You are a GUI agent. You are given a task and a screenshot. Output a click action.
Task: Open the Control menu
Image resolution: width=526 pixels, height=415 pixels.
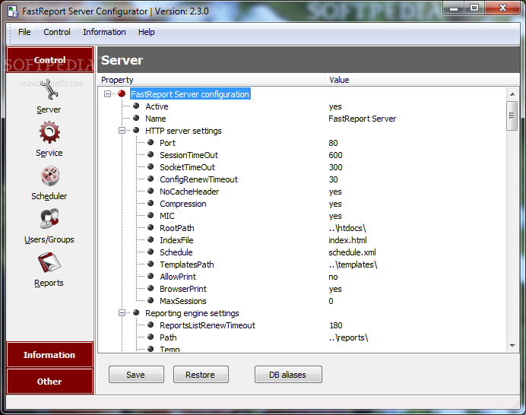pos(57,32)
